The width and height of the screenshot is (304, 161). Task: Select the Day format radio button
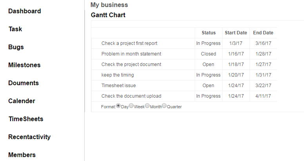tap(118, 106)
